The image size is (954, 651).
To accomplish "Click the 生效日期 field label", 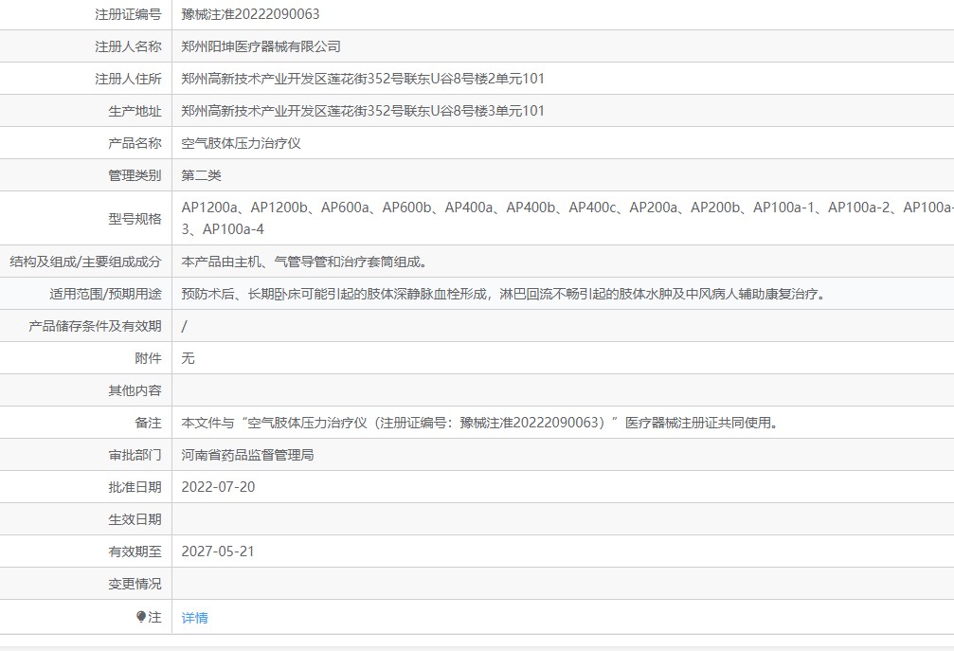I will [135, 519].
